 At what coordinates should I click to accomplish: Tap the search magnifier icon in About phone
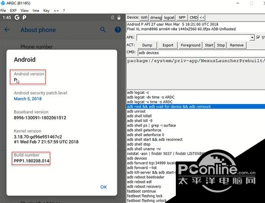click(103, 30)
